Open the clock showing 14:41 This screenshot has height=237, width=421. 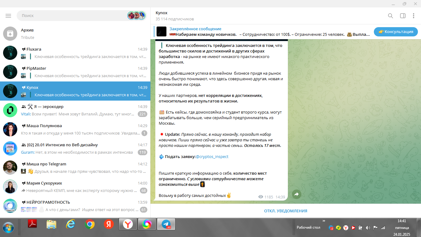click(x=402, y=227)
